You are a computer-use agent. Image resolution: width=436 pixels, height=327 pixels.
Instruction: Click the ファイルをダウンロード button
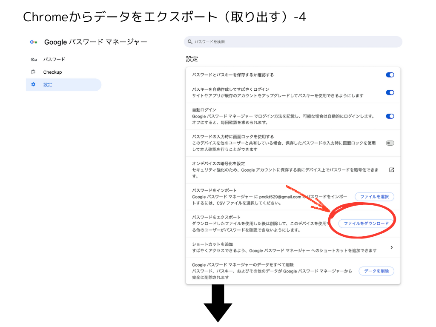(366, 224)
